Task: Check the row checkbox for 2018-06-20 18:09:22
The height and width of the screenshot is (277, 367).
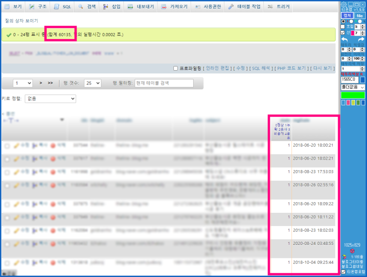Action: pyautogui.click(x=7, y=205)
